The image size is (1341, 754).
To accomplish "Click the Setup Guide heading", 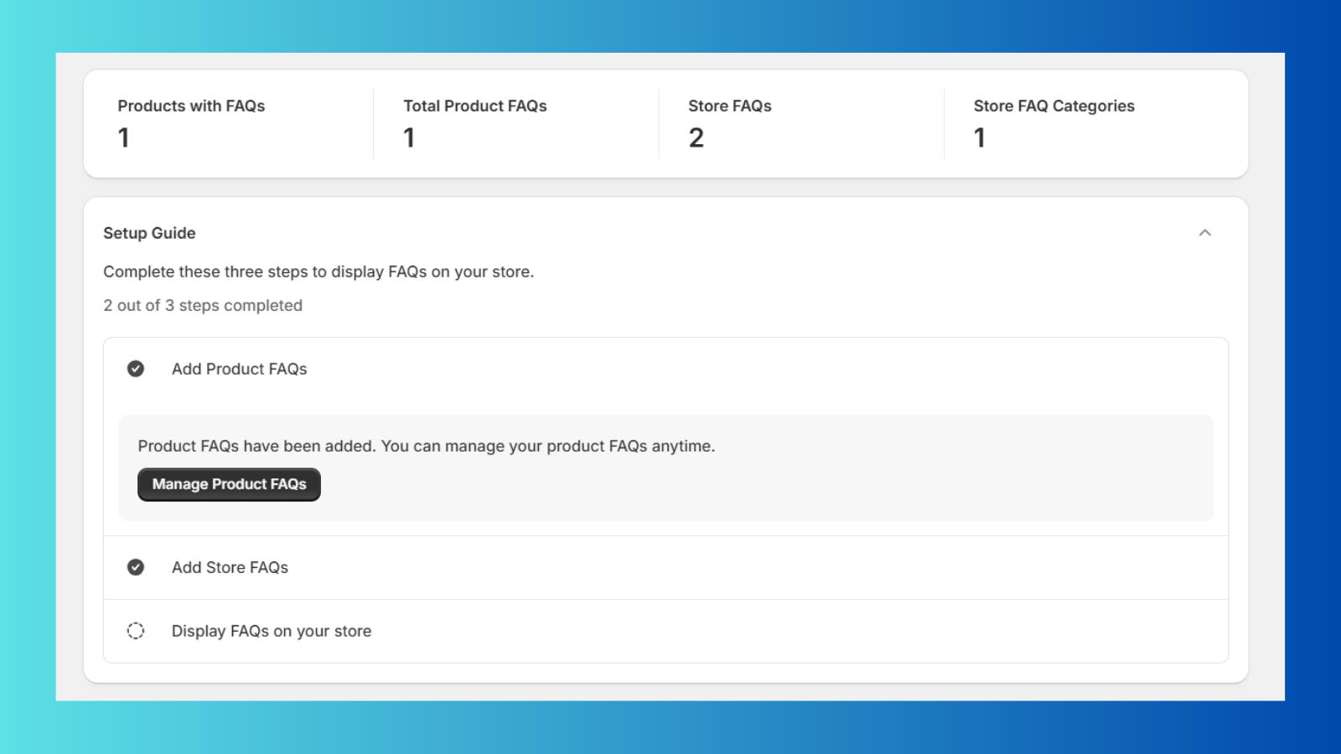I will [x=149, y=233].
